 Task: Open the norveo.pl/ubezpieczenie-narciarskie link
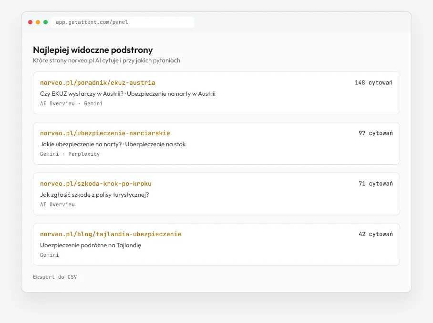click(105, 133)
